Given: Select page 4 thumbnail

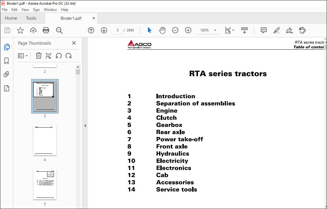Looking at the screenshot, I should [x=45, y=140].
